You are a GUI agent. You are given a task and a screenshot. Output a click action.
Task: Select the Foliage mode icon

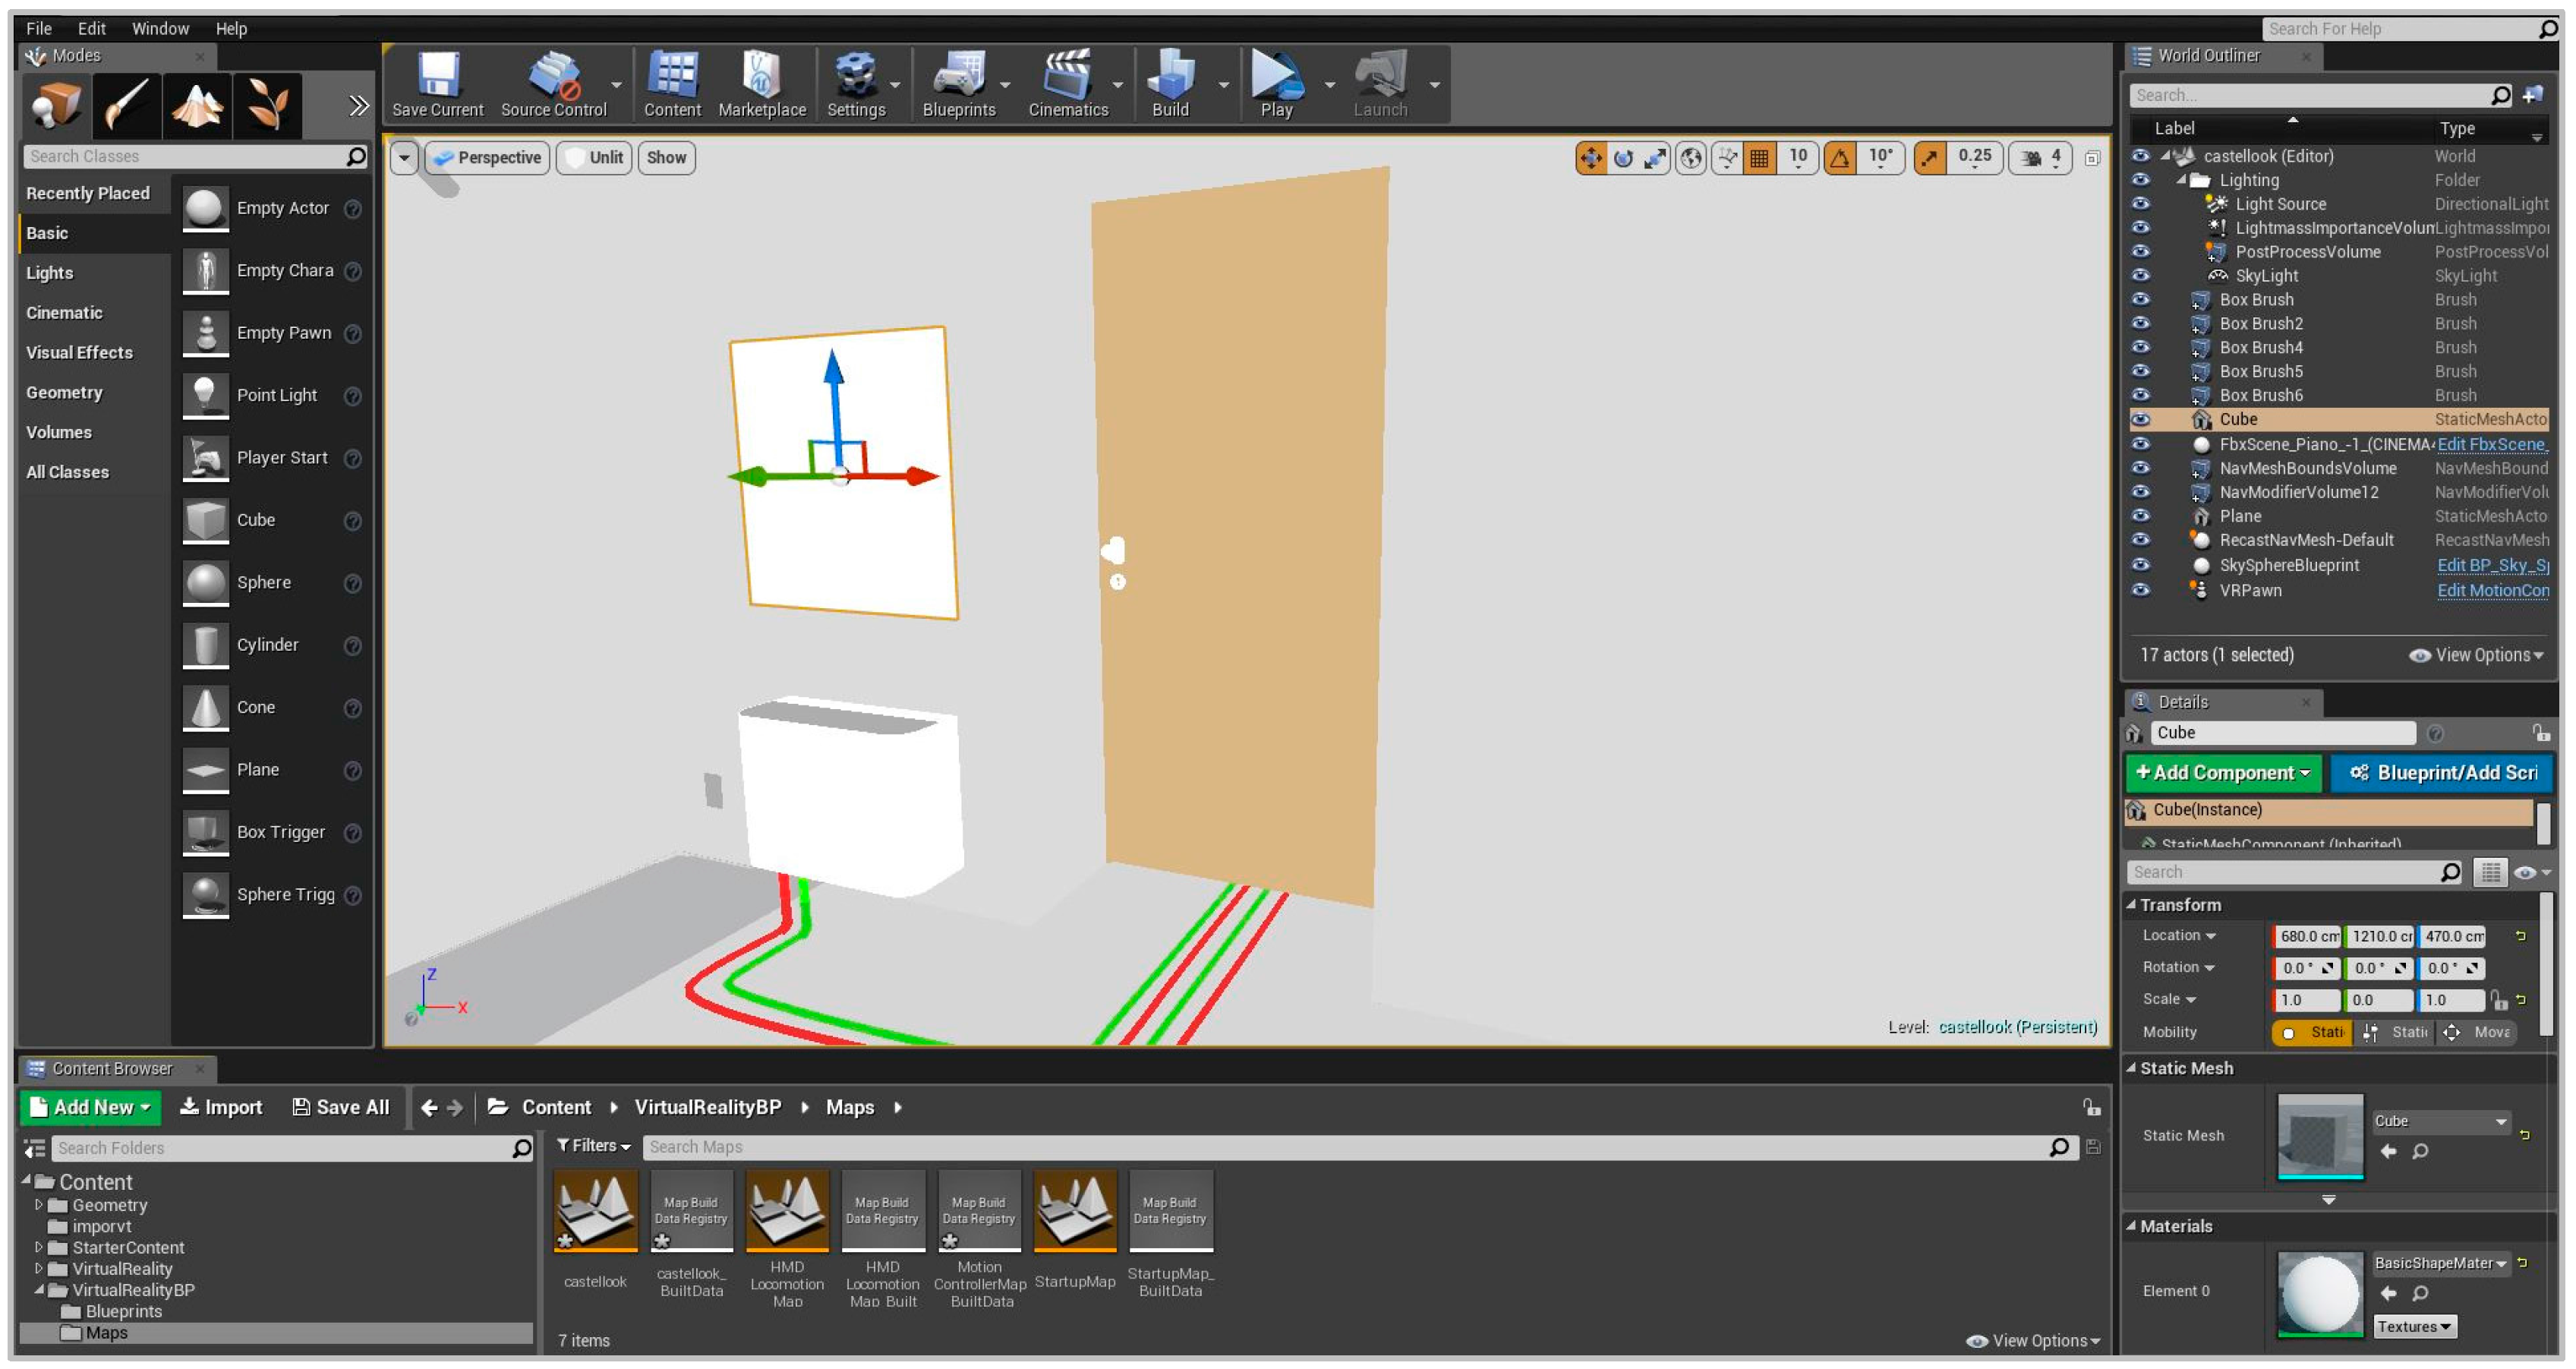(267, 105)
